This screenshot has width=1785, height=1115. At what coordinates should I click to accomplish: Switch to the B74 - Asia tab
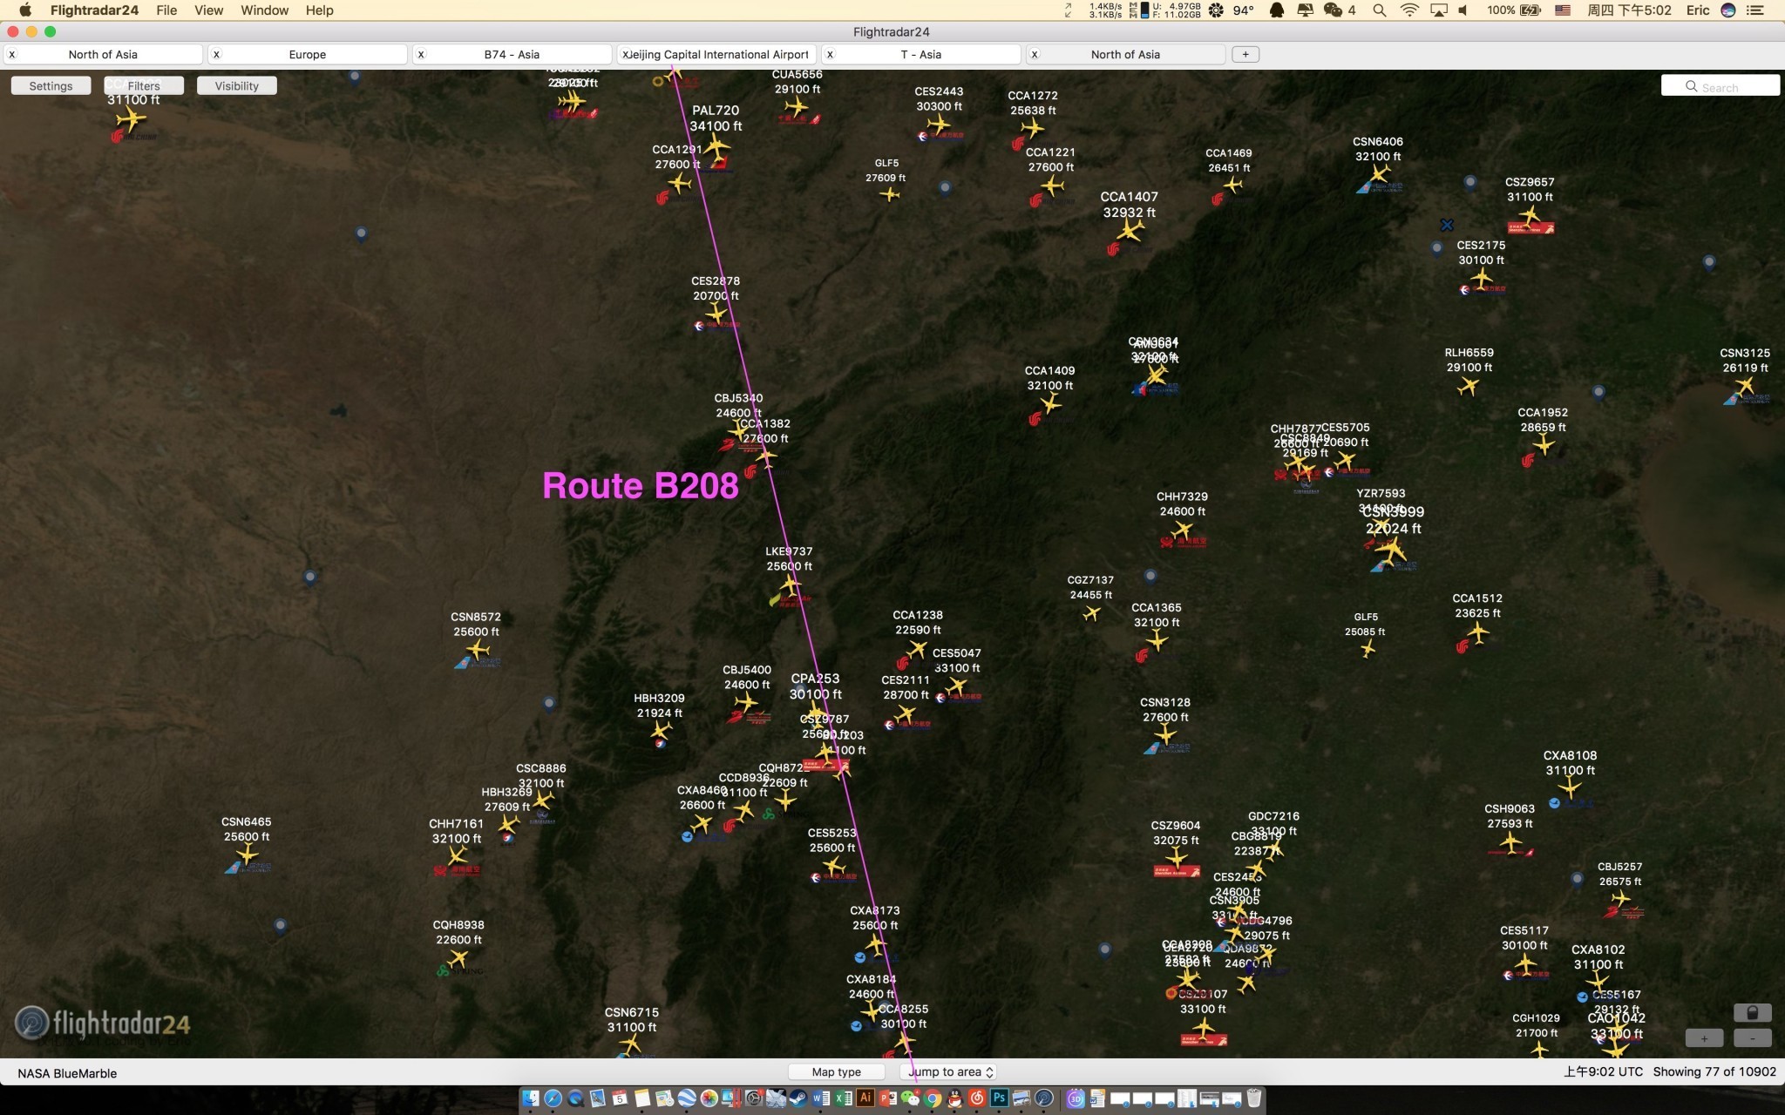tap(512, 54)
